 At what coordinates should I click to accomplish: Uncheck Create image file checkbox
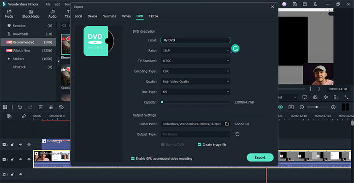point(200,145)
